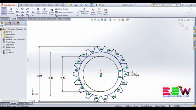Screen dimensions: 196x110
Task: Expand the Circle tool dropdown arrow
Action: tap(24, 9)
